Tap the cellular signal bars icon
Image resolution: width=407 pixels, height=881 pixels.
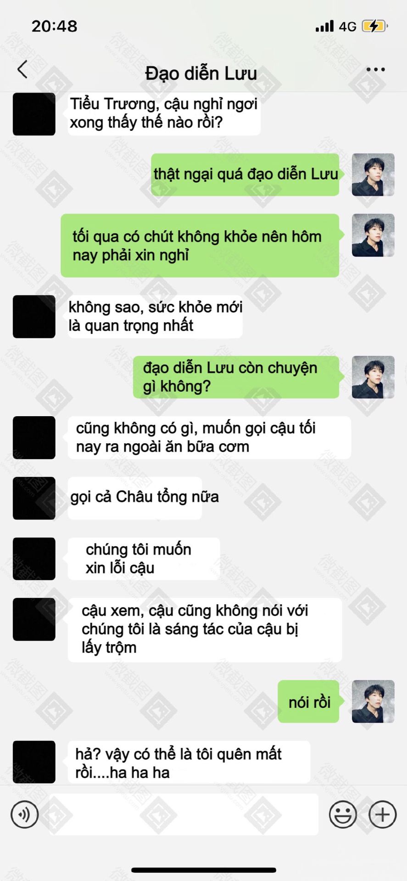325,26
